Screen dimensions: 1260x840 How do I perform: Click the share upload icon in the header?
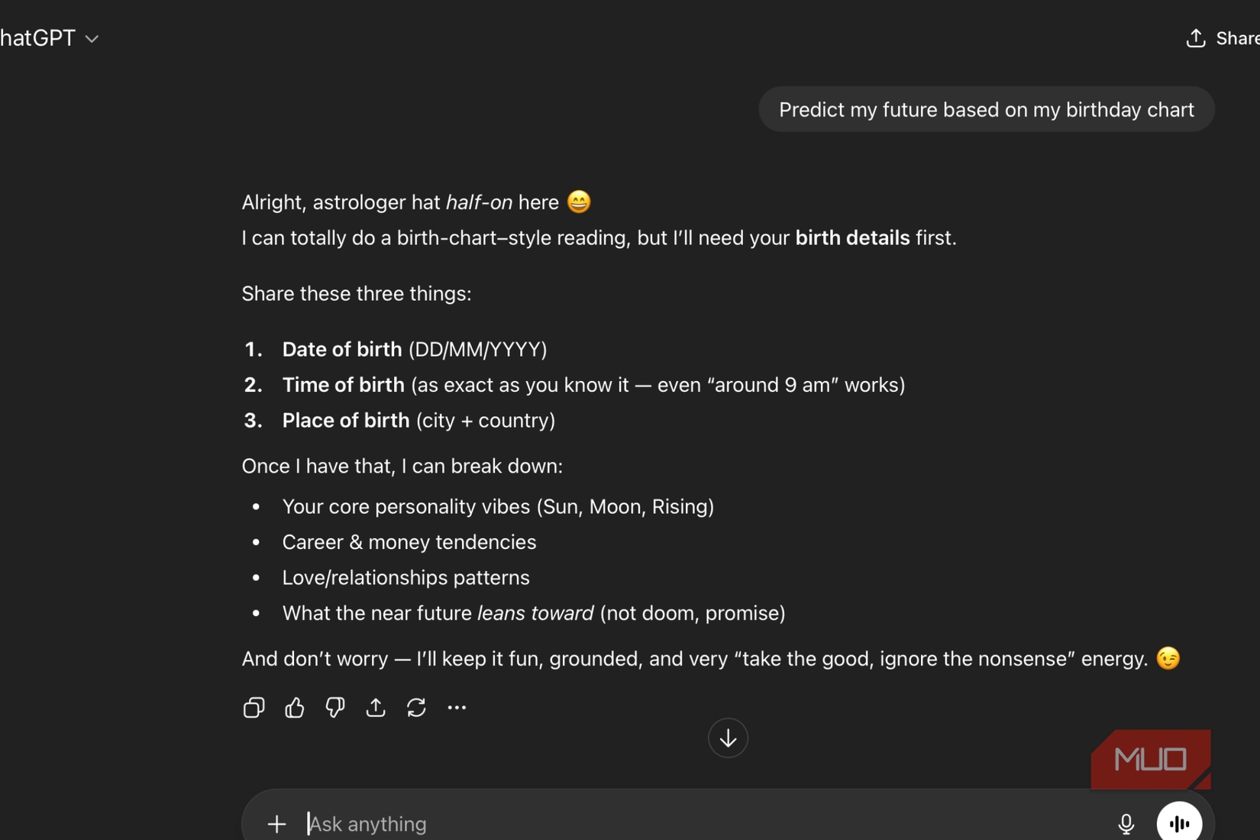[1196, 38]
